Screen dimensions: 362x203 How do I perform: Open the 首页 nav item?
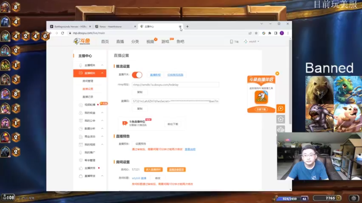pyautogui.click(x=105, y=42)
